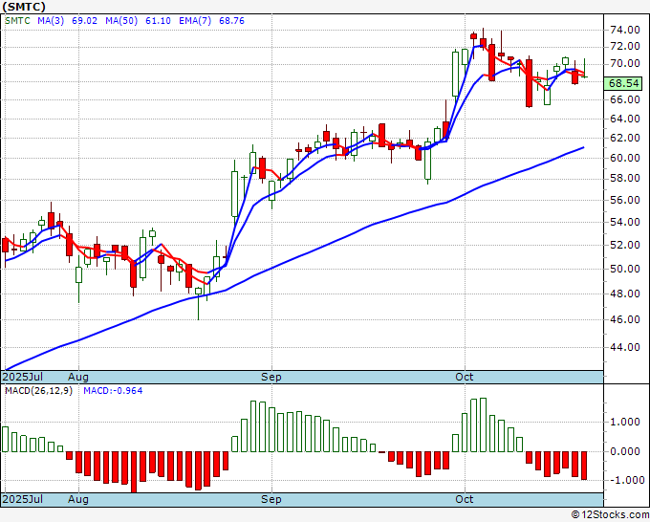Click the MA(50) legend label
Image resolution: width=650 pixels, height=522 pixels.
(x=121, y=21)
